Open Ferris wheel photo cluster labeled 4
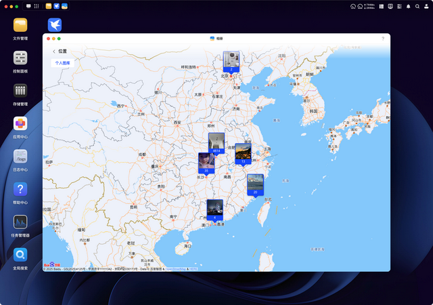This screenshot has height=305, width=433. (x=215, y=210)
